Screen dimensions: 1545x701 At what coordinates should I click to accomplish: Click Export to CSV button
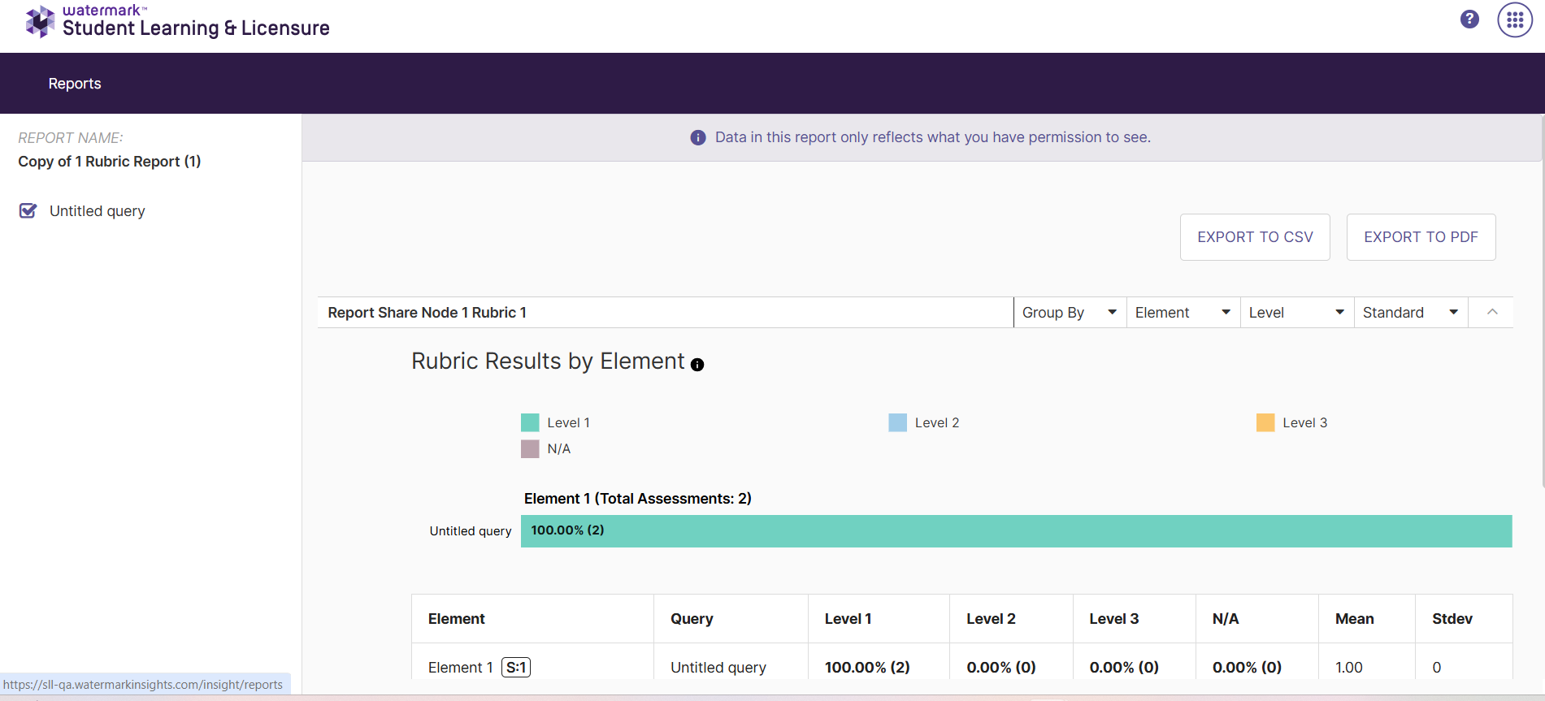click(1255, 237)
